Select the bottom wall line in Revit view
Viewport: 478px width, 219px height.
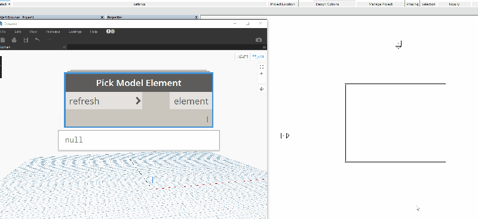[x=396, y=162]
